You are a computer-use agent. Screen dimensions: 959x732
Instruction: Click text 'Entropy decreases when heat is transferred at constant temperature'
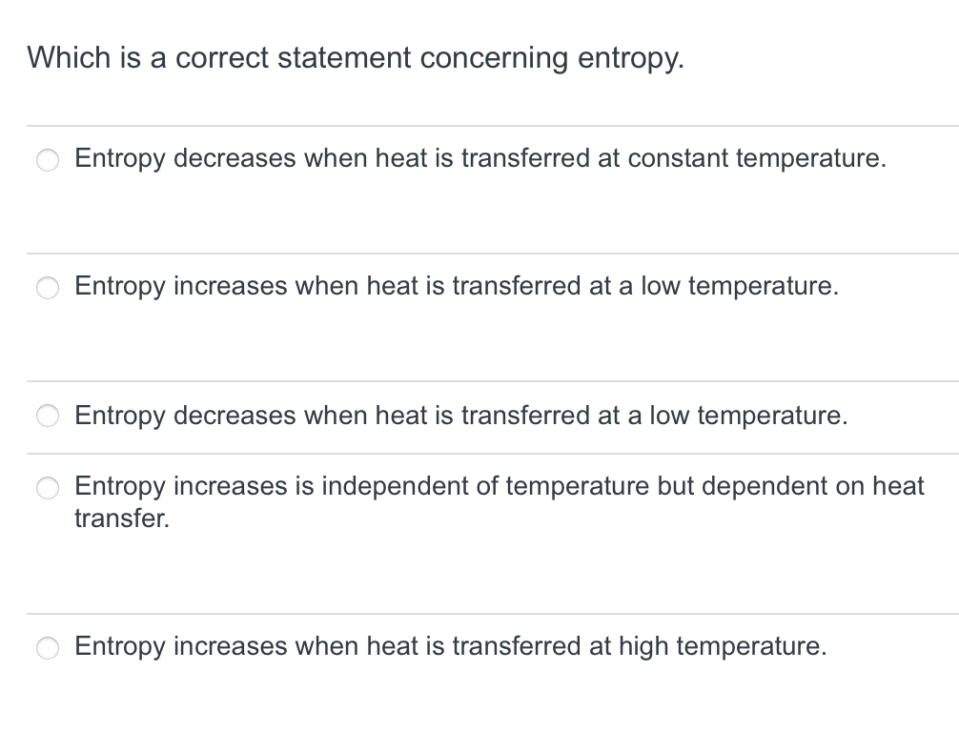point(480,159)
